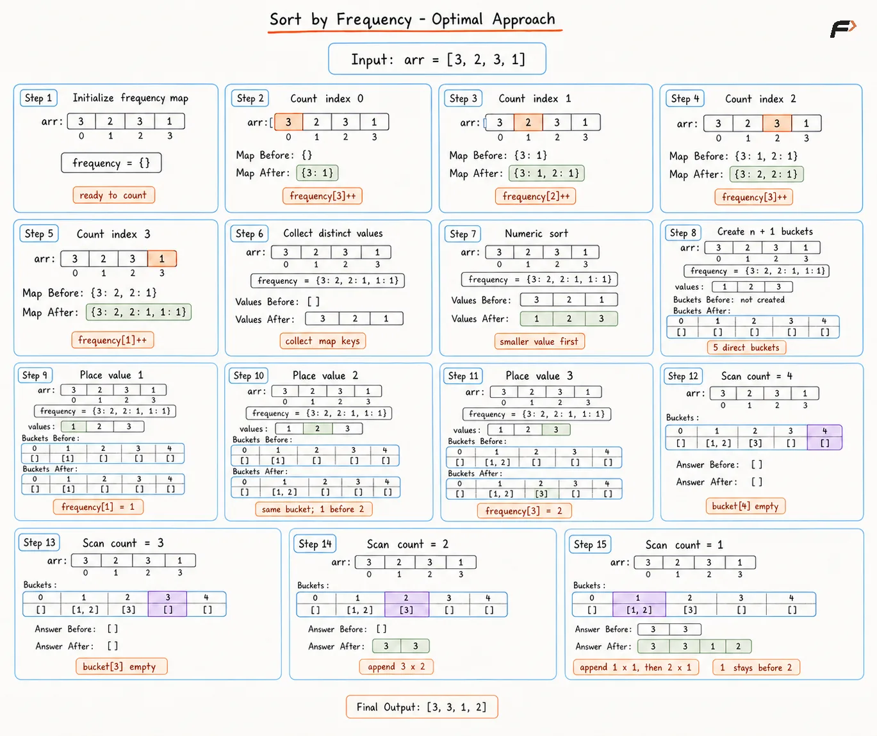Click the 'Step 15' label
This screenshot has width=877, height=736.
click(590, 544)
